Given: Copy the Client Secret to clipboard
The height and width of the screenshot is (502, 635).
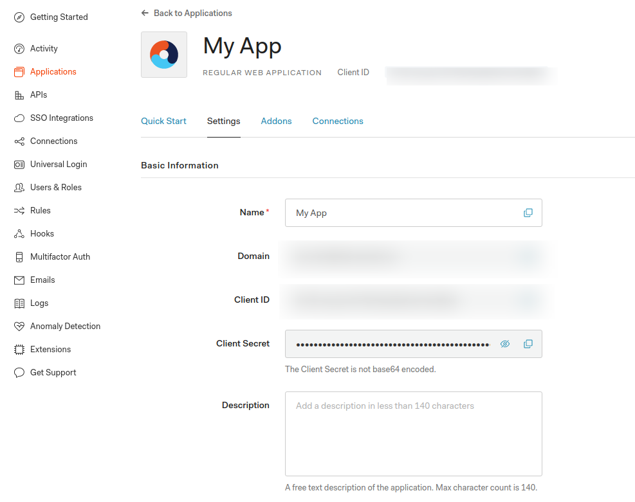Looking at the screenshot, I should click(x=528, y=344).
